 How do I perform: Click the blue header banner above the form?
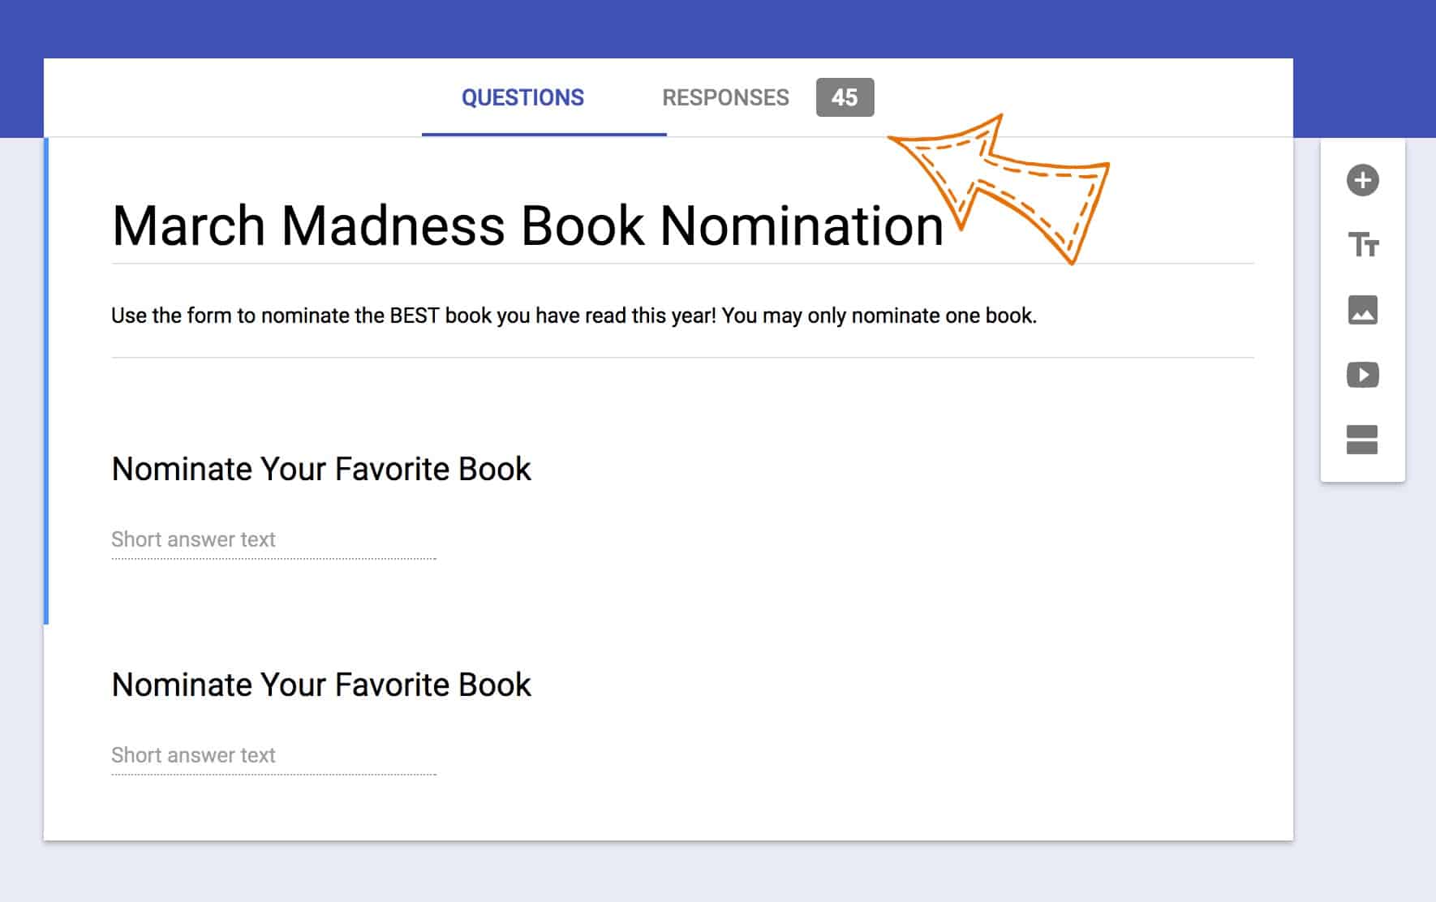pyautogui.click(x=718, y=28)
